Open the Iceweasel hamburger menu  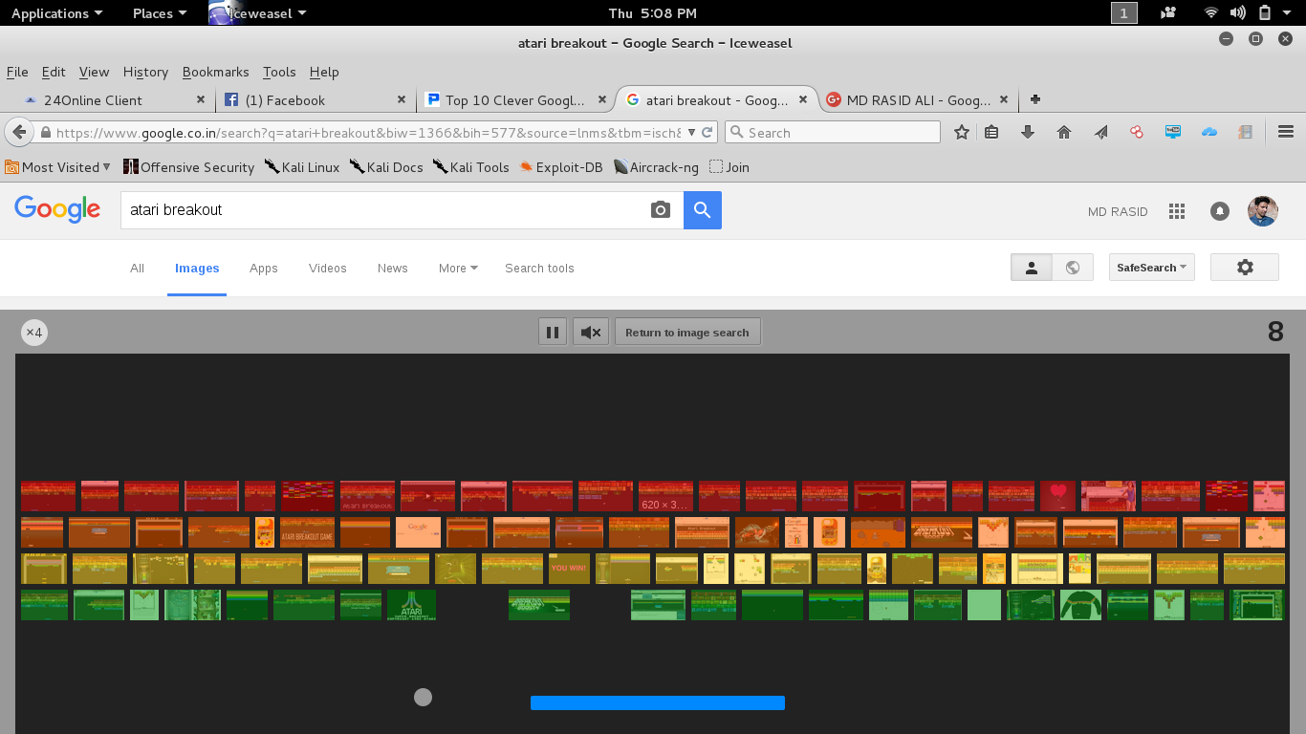point(1285,133)
